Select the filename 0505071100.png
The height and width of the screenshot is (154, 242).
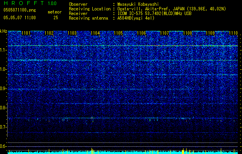20,10
